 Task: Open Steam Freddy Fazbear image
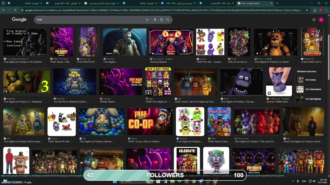point(276,42)
